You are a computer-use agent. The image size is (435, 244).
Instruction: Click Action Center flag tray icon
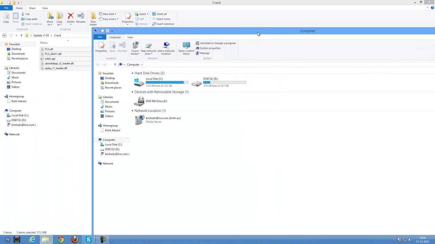click(x=399, y=240)
